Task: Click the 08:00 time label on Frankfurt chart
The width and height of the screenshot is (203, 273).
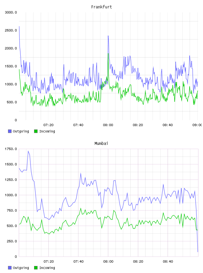Action: 108,125
